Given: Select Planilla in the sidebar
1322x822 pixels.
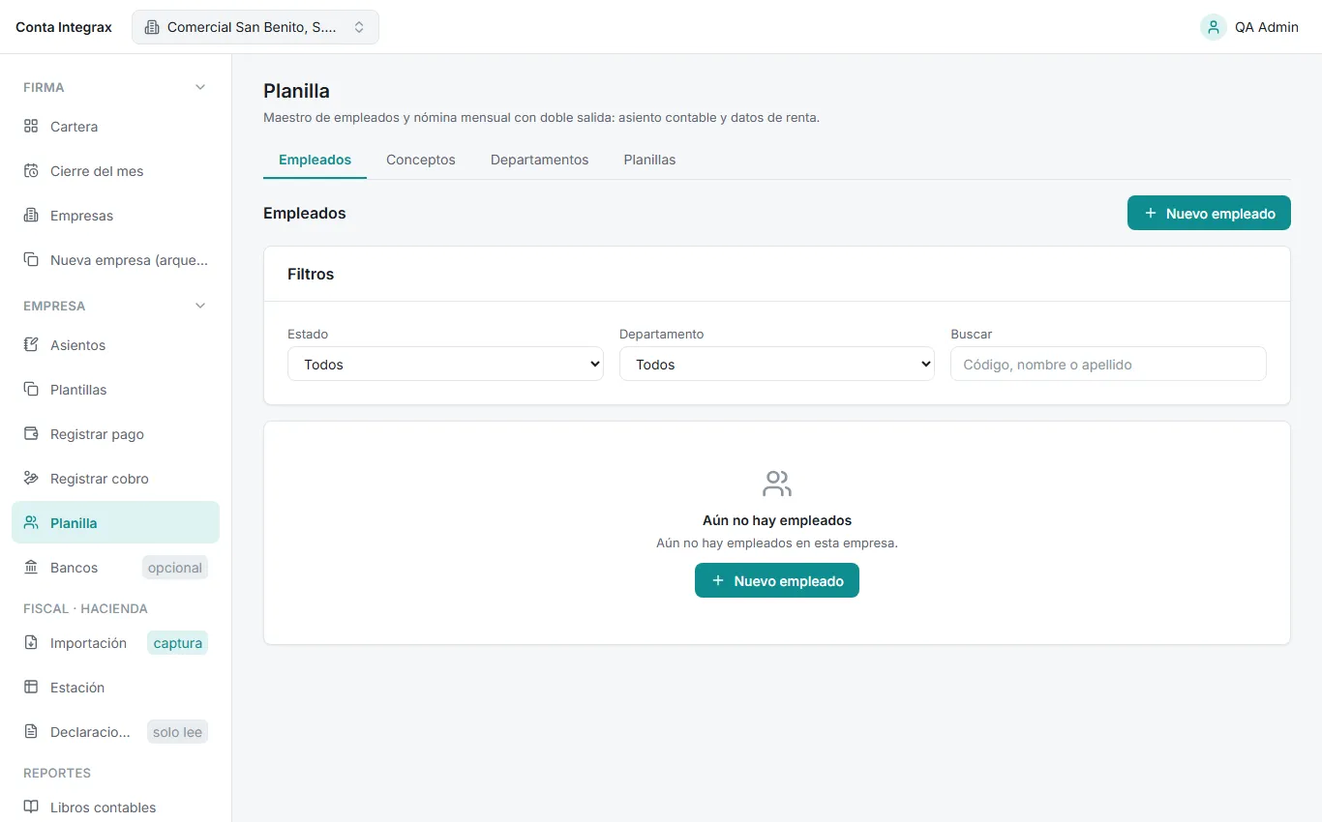Looking at the screenshot, I should tap(116, 523).
